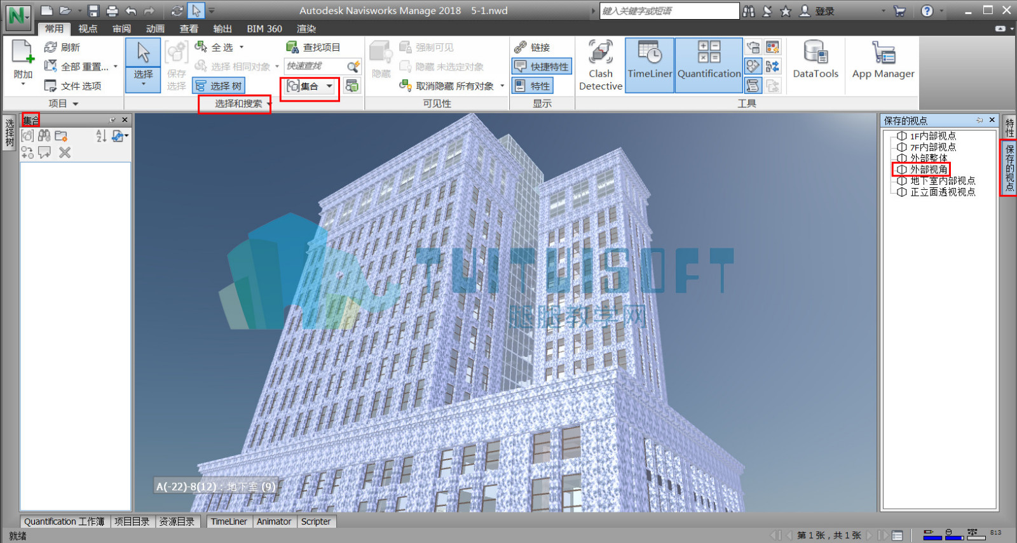Open the Unhide All (取消隐藏所有对象) dropdown arrow

[502, 86]
